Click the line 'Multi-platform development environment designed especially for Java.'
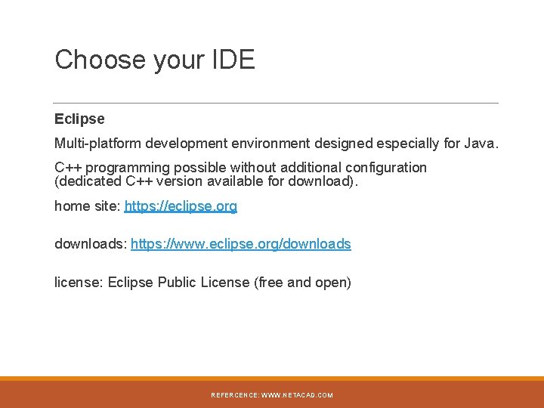Screen dimensions: 544x408 277,144
